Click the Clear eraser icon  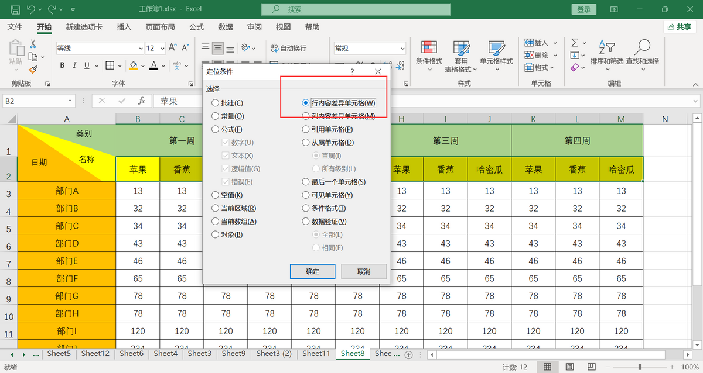575,68
